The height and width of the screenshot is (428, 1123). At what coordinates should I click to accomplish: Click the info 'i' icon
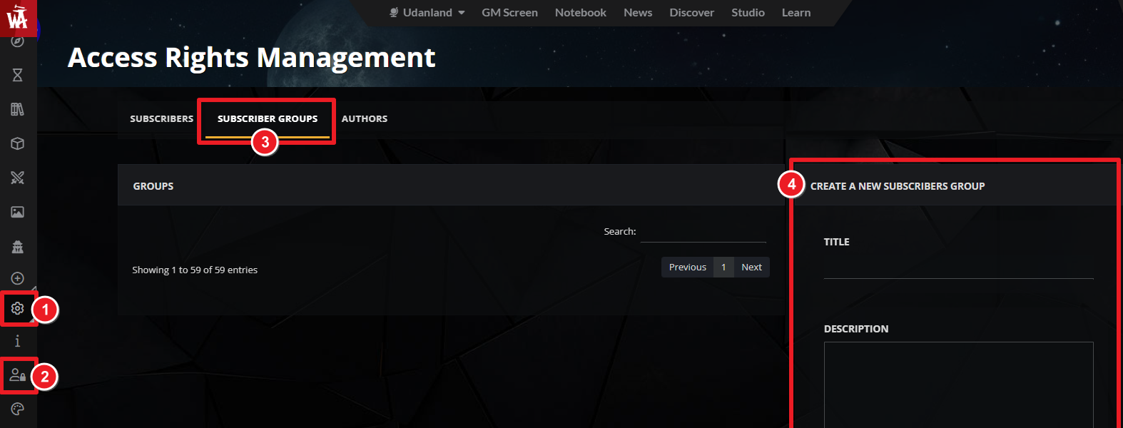tap(18, 342)
